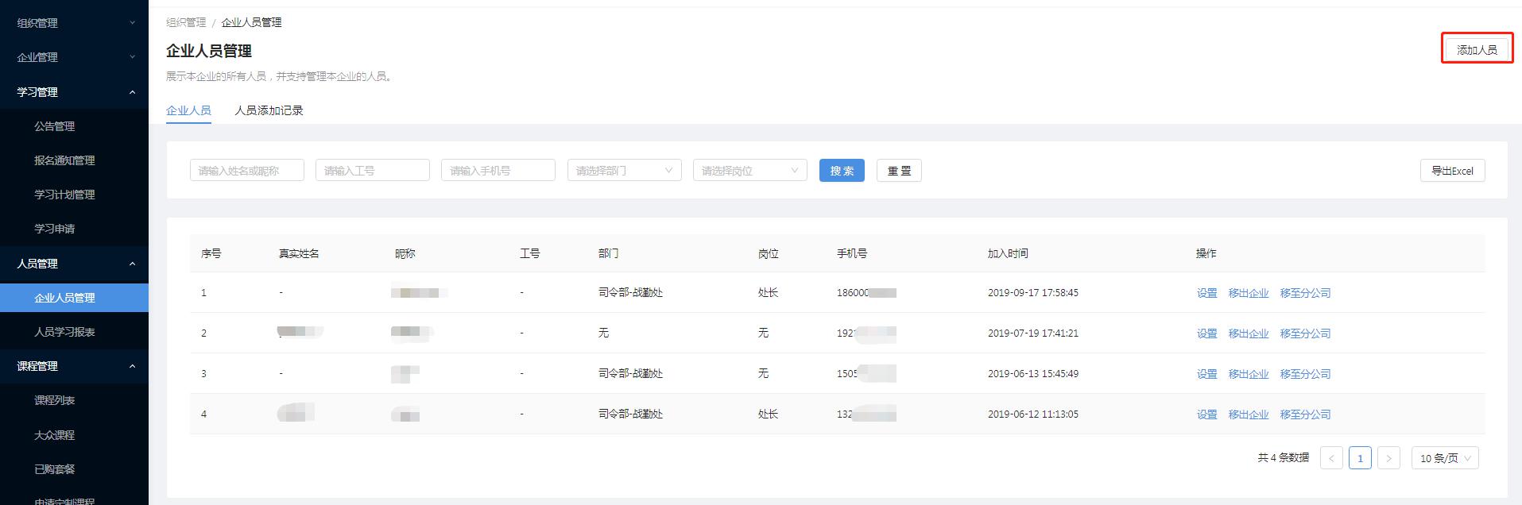Switch to the 人员添加记录 tab
The image size is (1522, 505).
coord(269,110)
